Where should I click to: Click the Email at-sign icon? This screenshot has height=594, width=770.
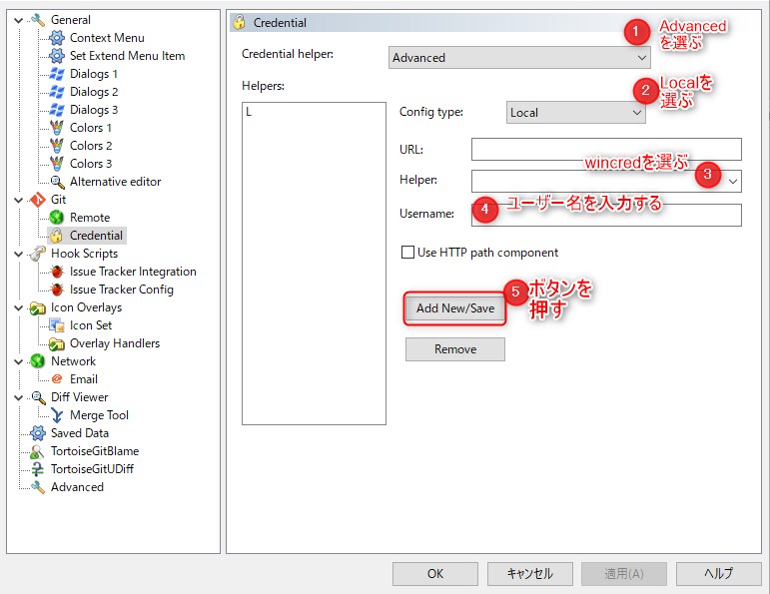57,379
